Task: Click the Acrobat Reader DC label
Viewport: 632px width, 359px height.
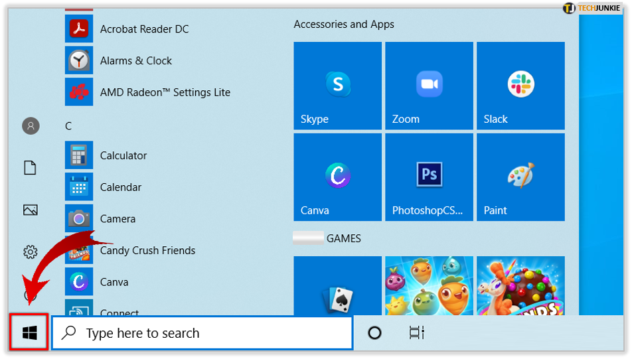Action: [144, 29]
